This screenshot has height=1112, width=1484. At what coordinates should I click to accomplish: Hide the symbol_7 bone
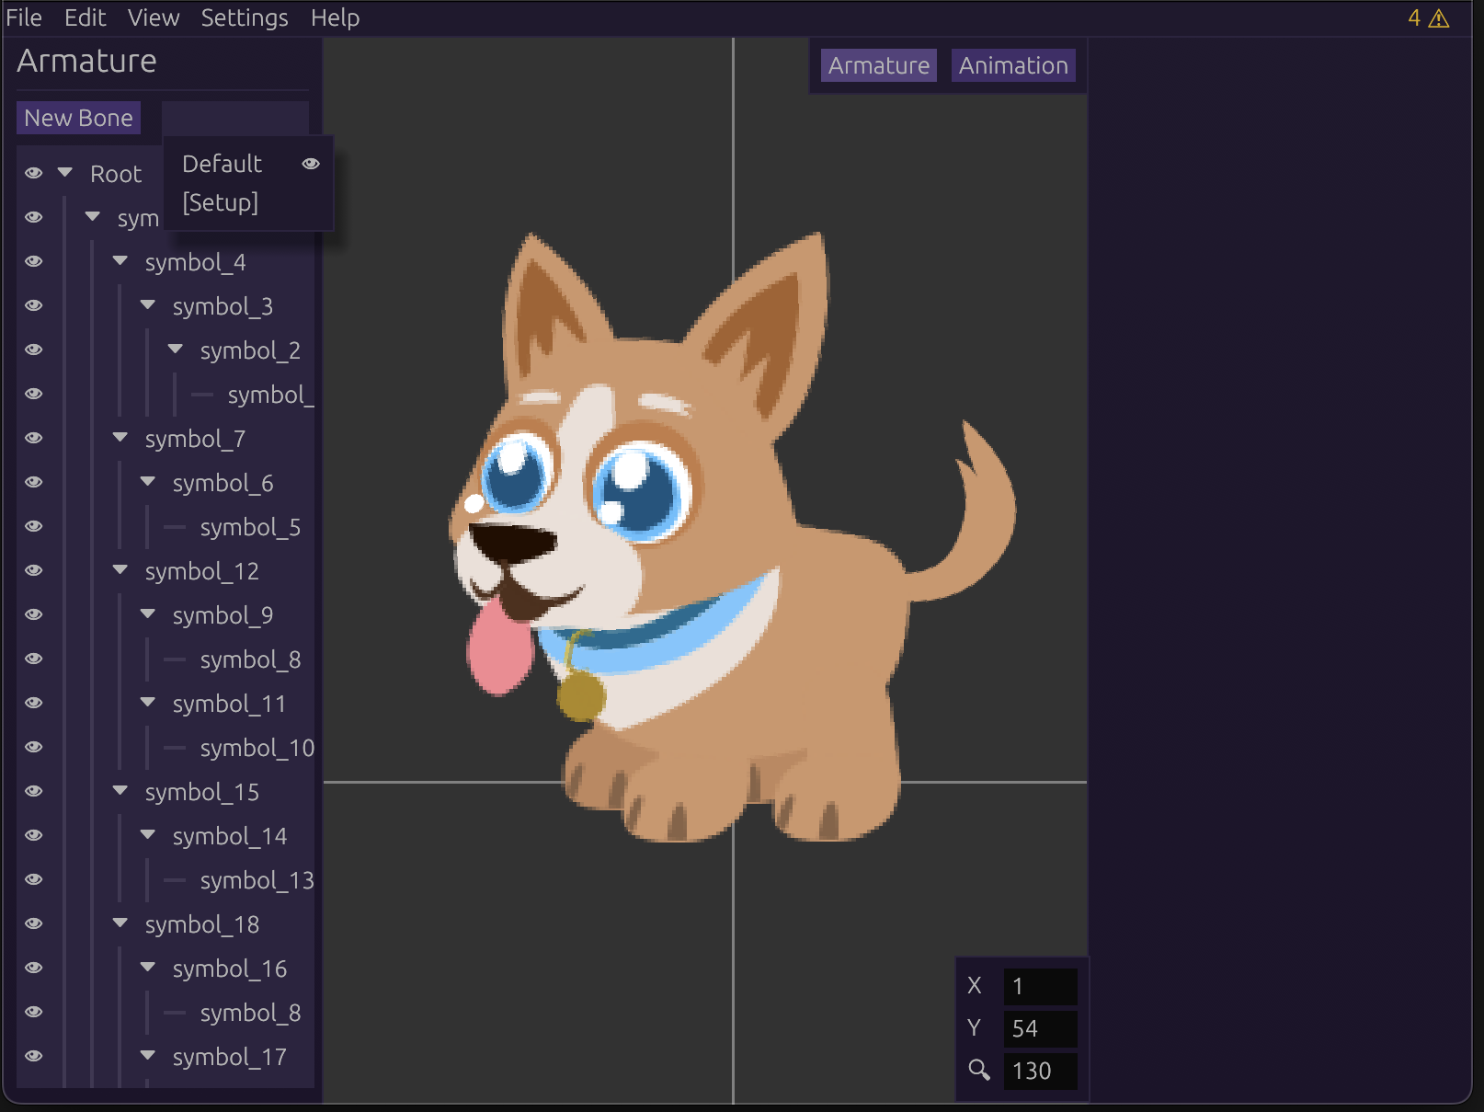click(34, 438)
